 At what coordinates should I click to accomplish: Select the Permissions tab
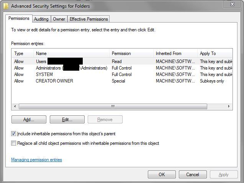point(19,18)
